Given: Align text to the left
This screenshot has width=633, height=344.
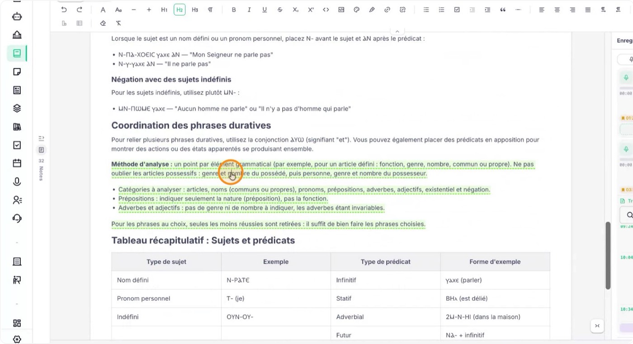Looking at the screenshot, I should click(x=542, y=10).
